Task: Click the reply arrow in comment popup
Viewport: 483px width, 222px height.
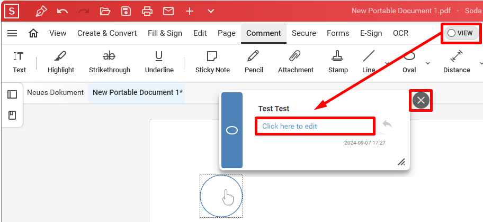Action: (x=387, y=123)
